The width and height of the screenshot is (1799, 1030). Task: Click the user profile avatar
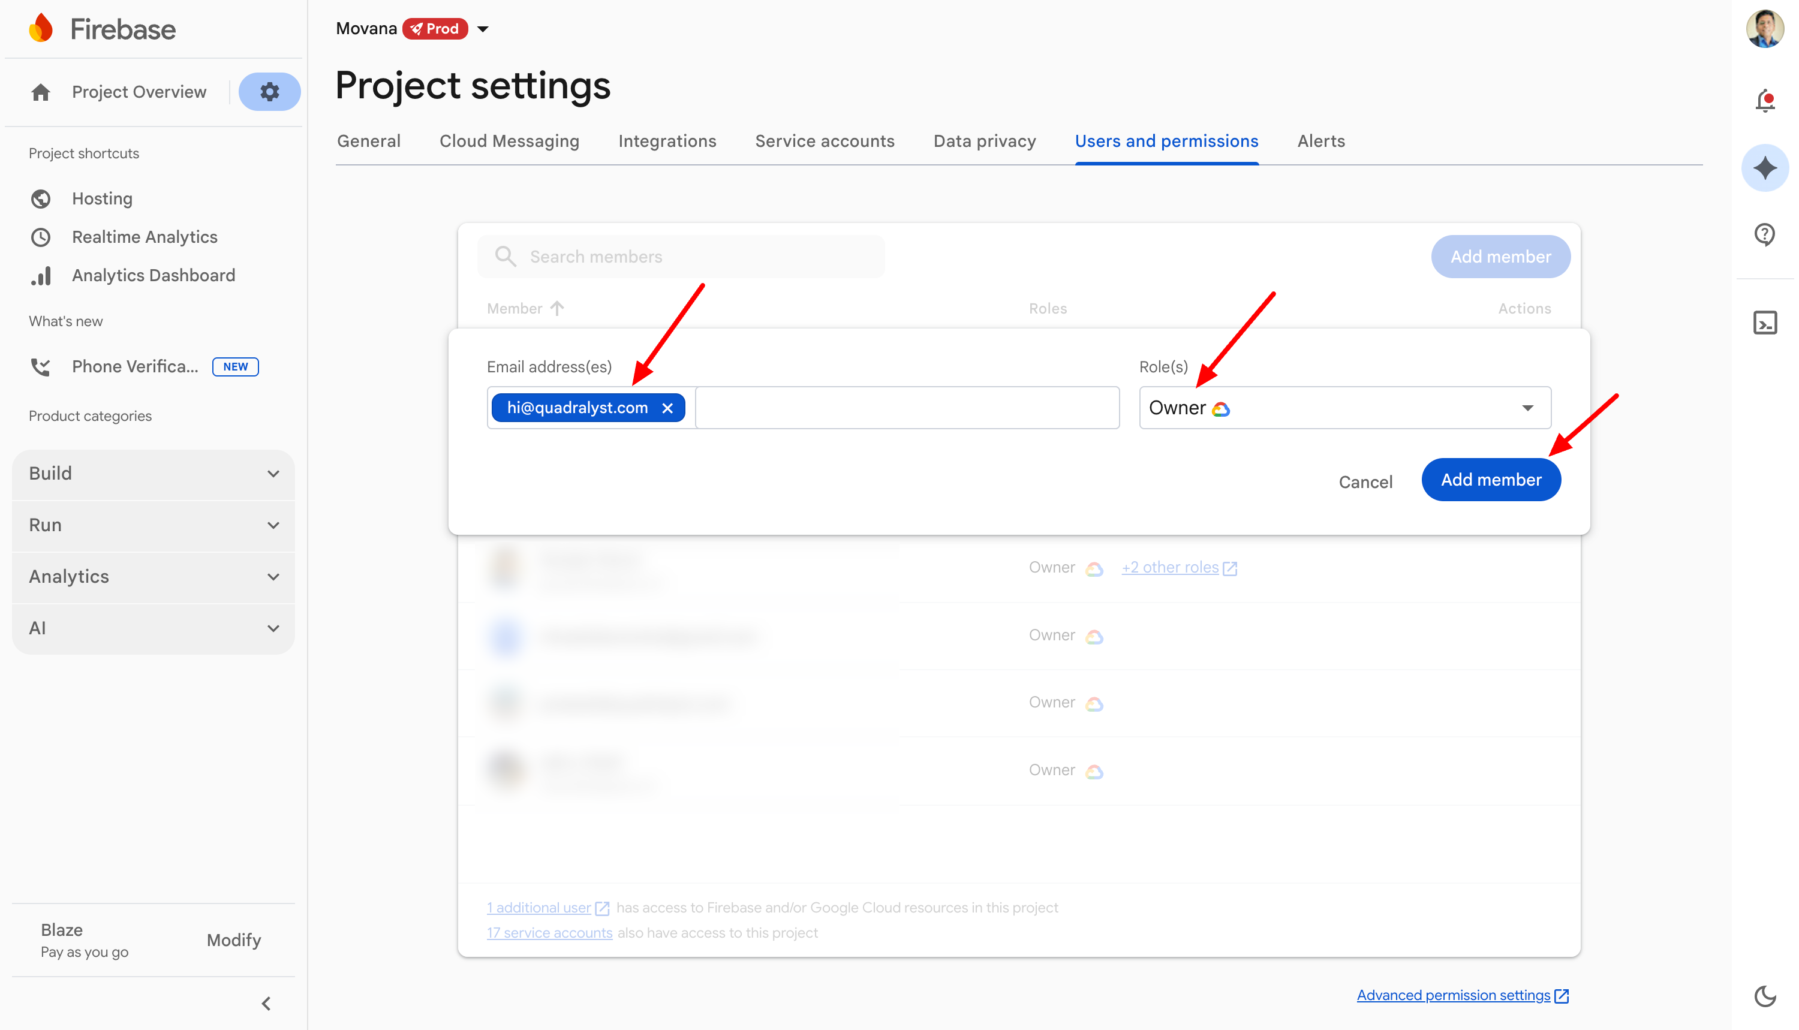[x=1764, y=29]
